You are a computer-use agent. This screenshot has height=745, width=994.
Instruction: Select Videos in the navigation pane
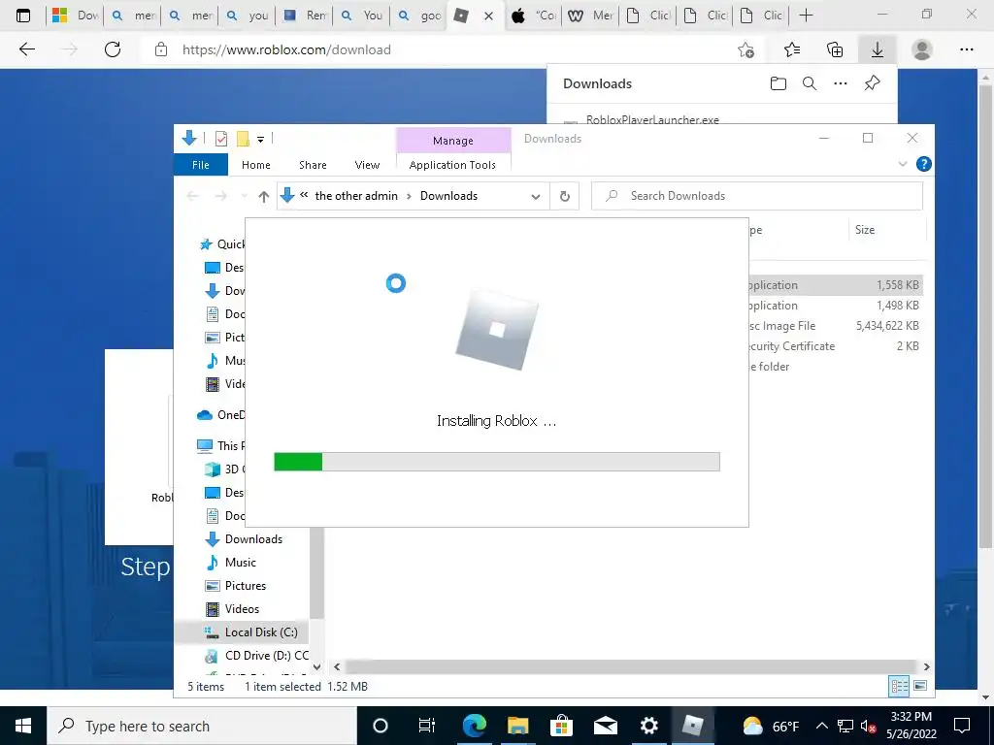tap(232, 609)
